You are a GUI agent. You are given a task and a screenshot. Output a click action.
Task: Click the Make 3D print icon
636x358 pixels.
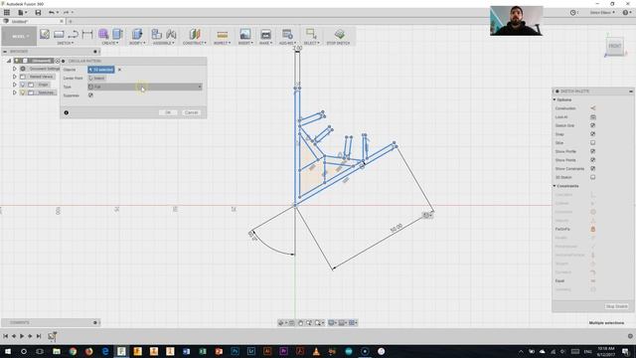point(265,34)
